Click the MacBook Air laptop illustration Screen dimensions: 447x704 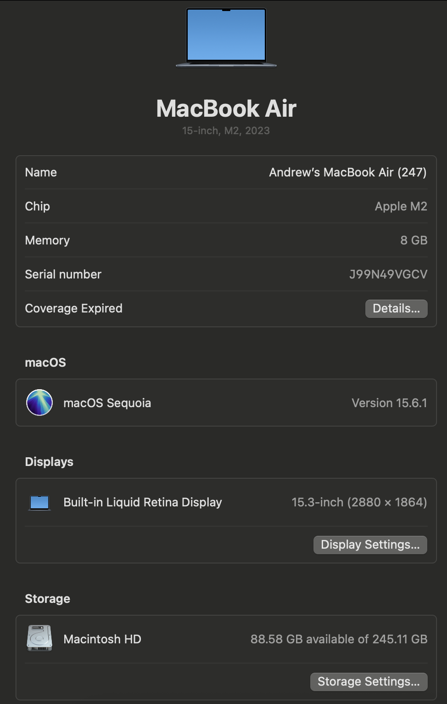point(226,37)
